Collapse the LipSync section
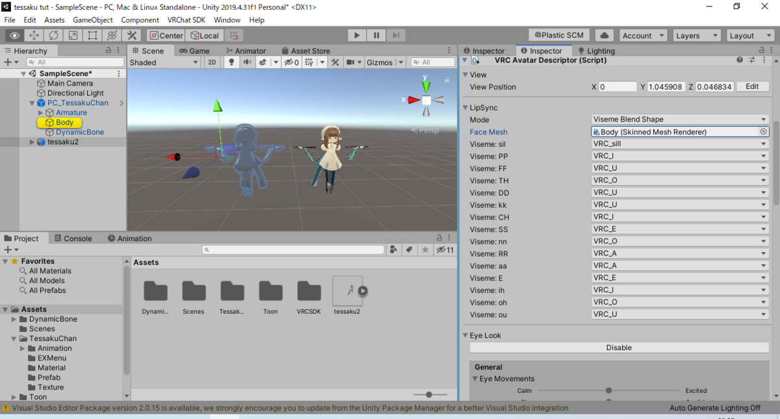The height and width of the screenshot is (419, 780). coord(465,108)
